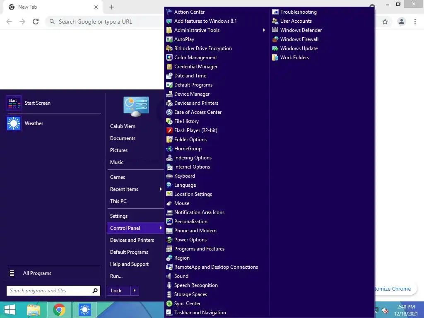Expand the Administrative Tools submenu arrow
This screenshot has height=318, width=424.
(264, 30)
